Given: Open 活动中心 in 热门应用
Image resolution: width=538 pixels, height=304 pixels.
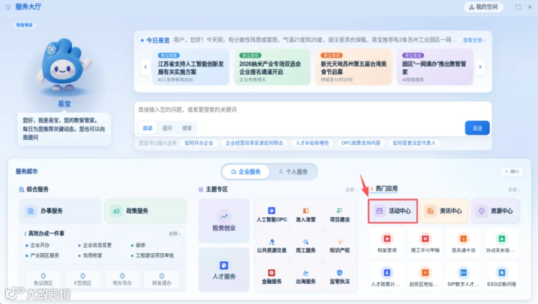Looking at the screenshot, I should [x=393, y=211].
